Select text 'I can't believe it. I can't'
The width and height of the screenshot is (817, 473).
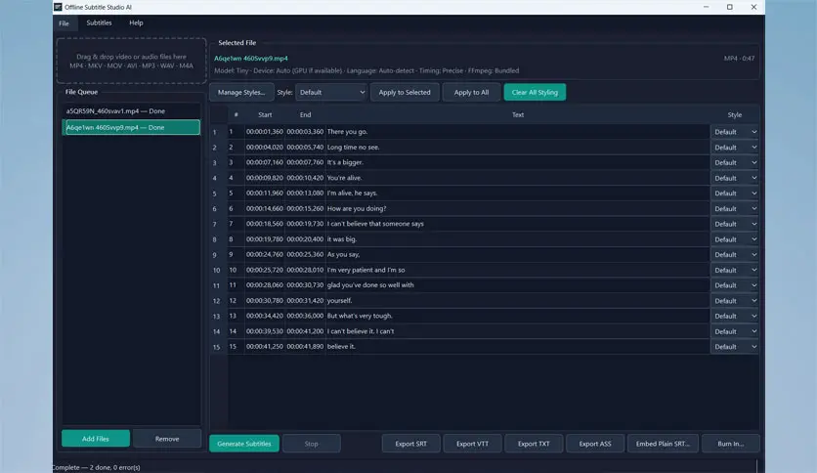(x=361, y=330)
